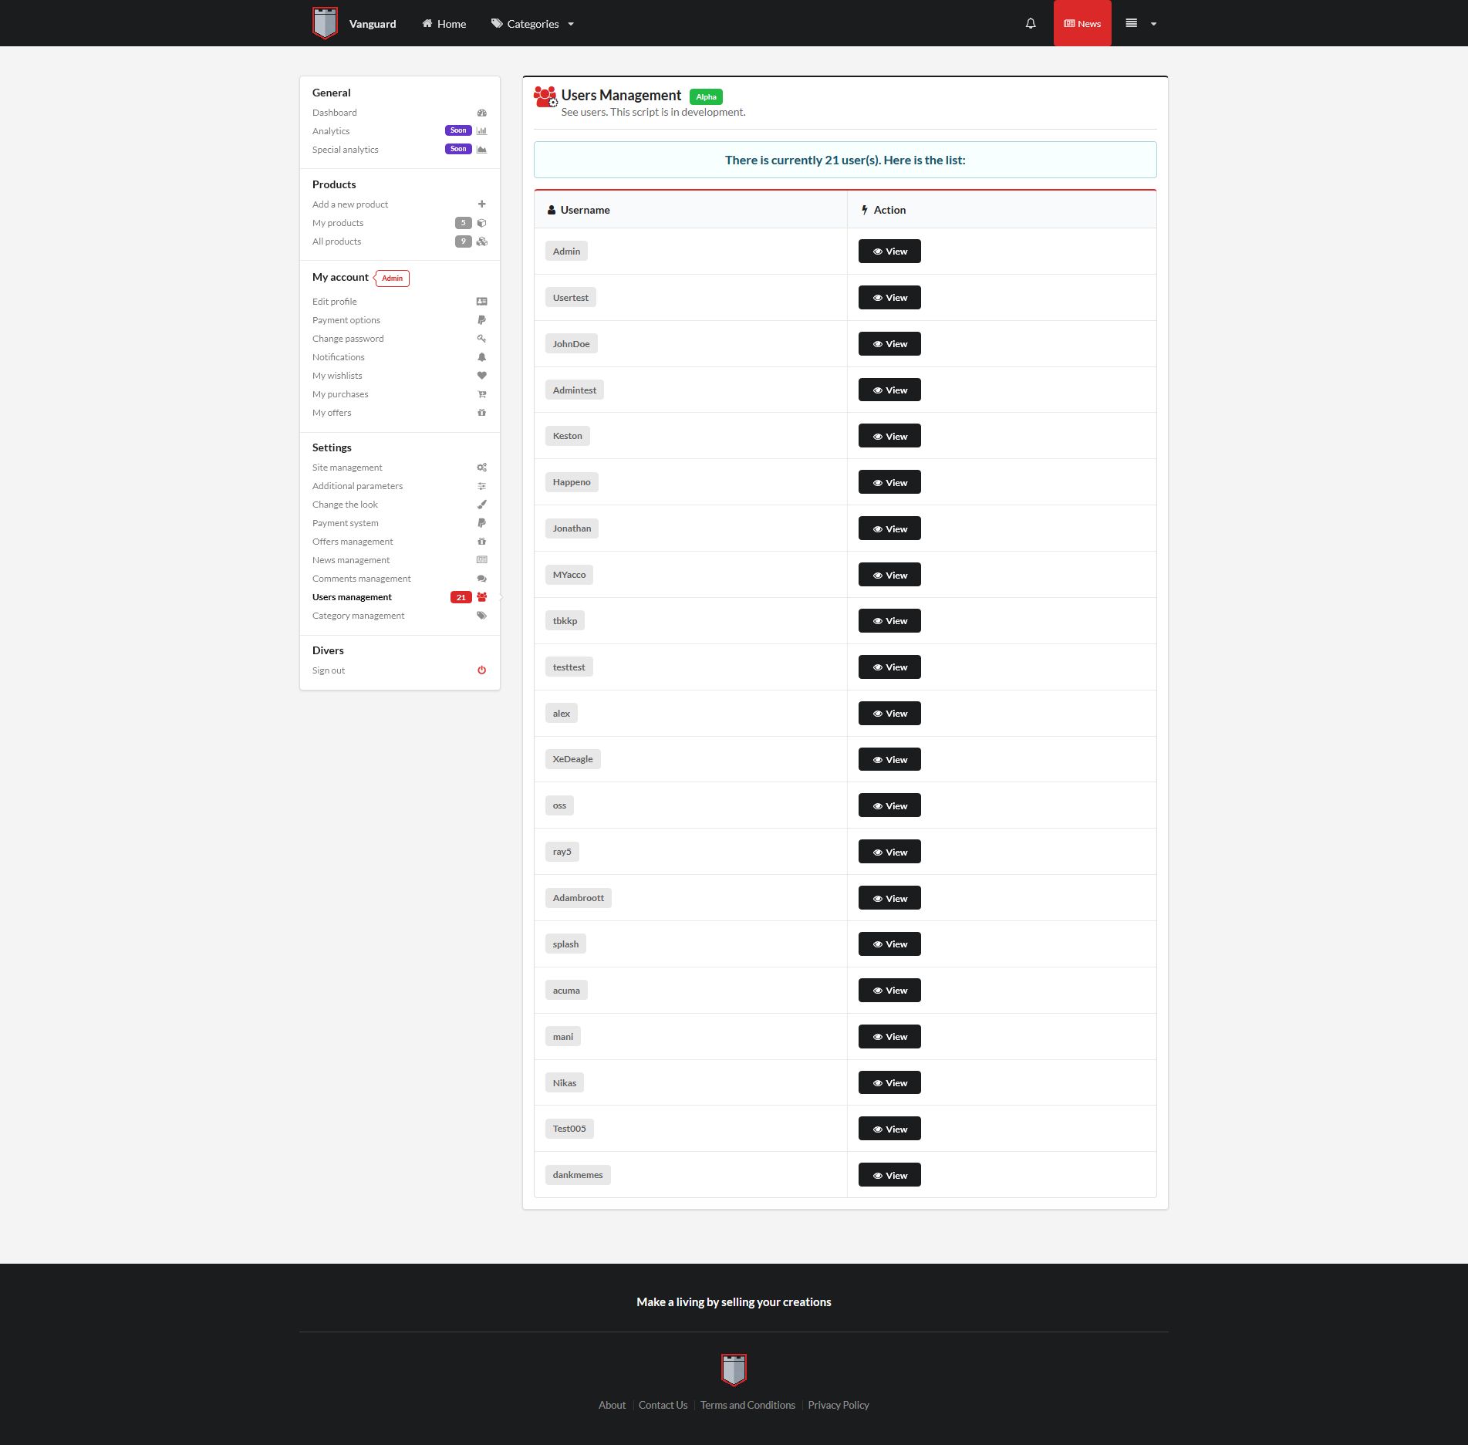
Task: Click the box icon beside My products
Action: [x=481, y=223]
